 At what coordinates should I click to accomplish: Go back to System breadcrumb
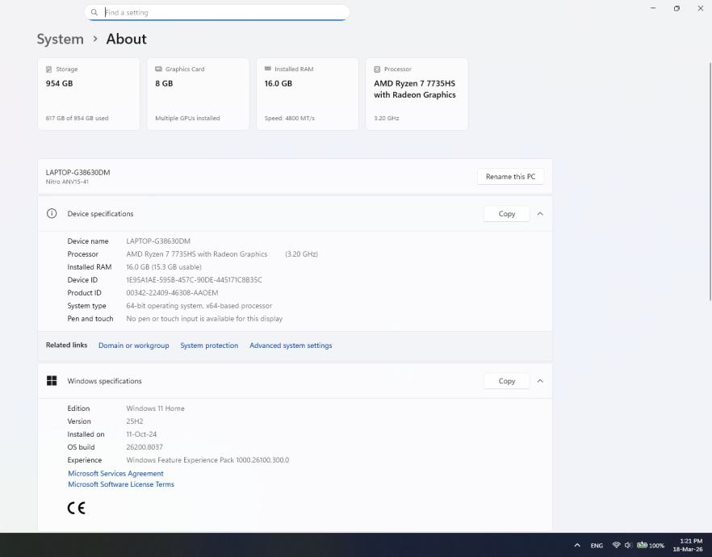pos(60,39)
